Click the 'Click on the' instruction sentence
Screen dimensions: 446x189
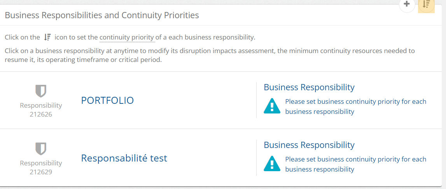tap(22, 38)
